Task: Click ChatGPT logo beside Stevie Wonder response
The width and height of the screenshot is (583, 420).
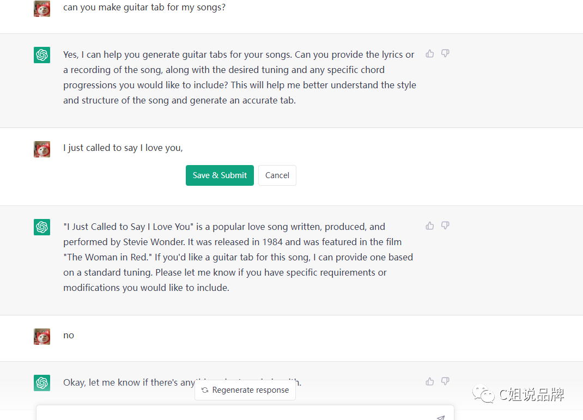Action: coord(42,227)
